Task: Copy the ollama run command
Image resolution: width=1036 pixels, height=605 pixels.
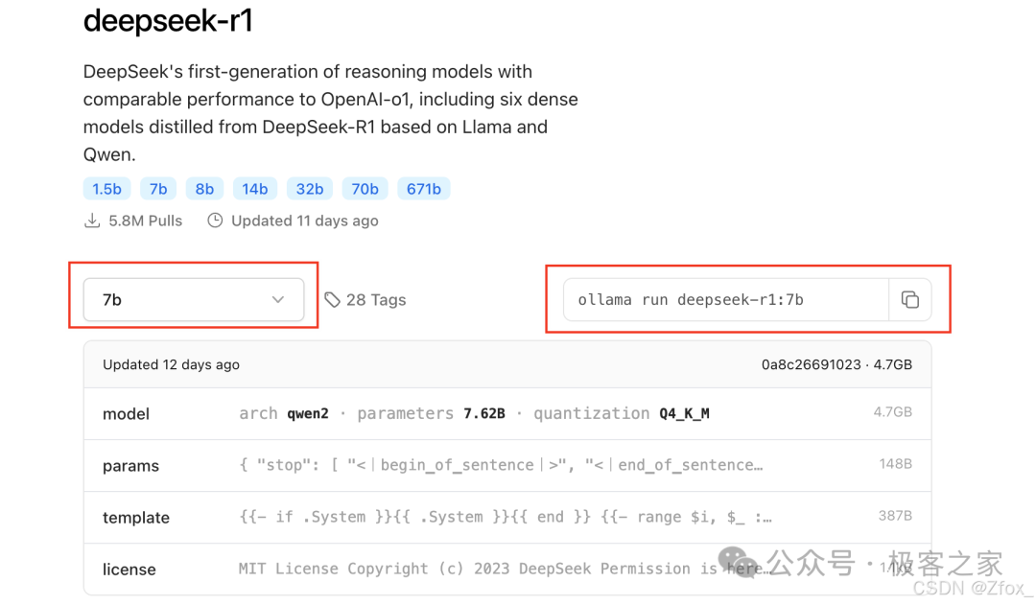Action: click(x=909, y=300)
